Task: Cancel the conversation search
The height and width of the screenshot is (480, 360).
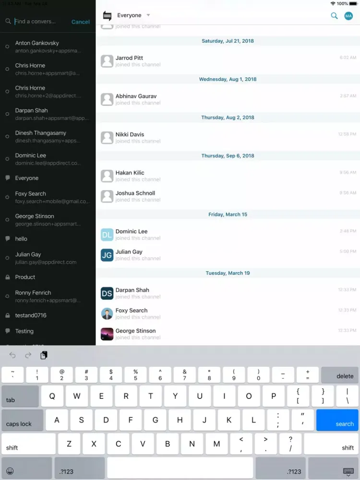Action: [x=80, y=22]
